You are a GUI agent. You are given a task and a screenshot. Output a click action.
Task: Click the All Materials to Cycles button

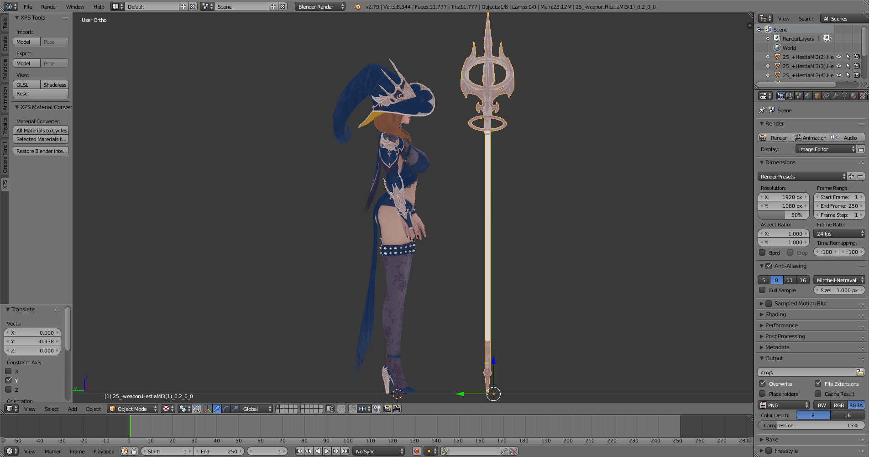coord(41,130)
